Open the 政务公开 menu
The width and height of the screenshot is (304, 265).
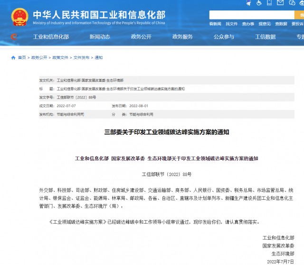141,37
